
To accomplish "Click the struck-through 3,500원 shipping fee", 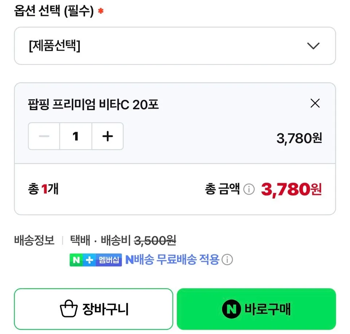I will click(155, 240).
